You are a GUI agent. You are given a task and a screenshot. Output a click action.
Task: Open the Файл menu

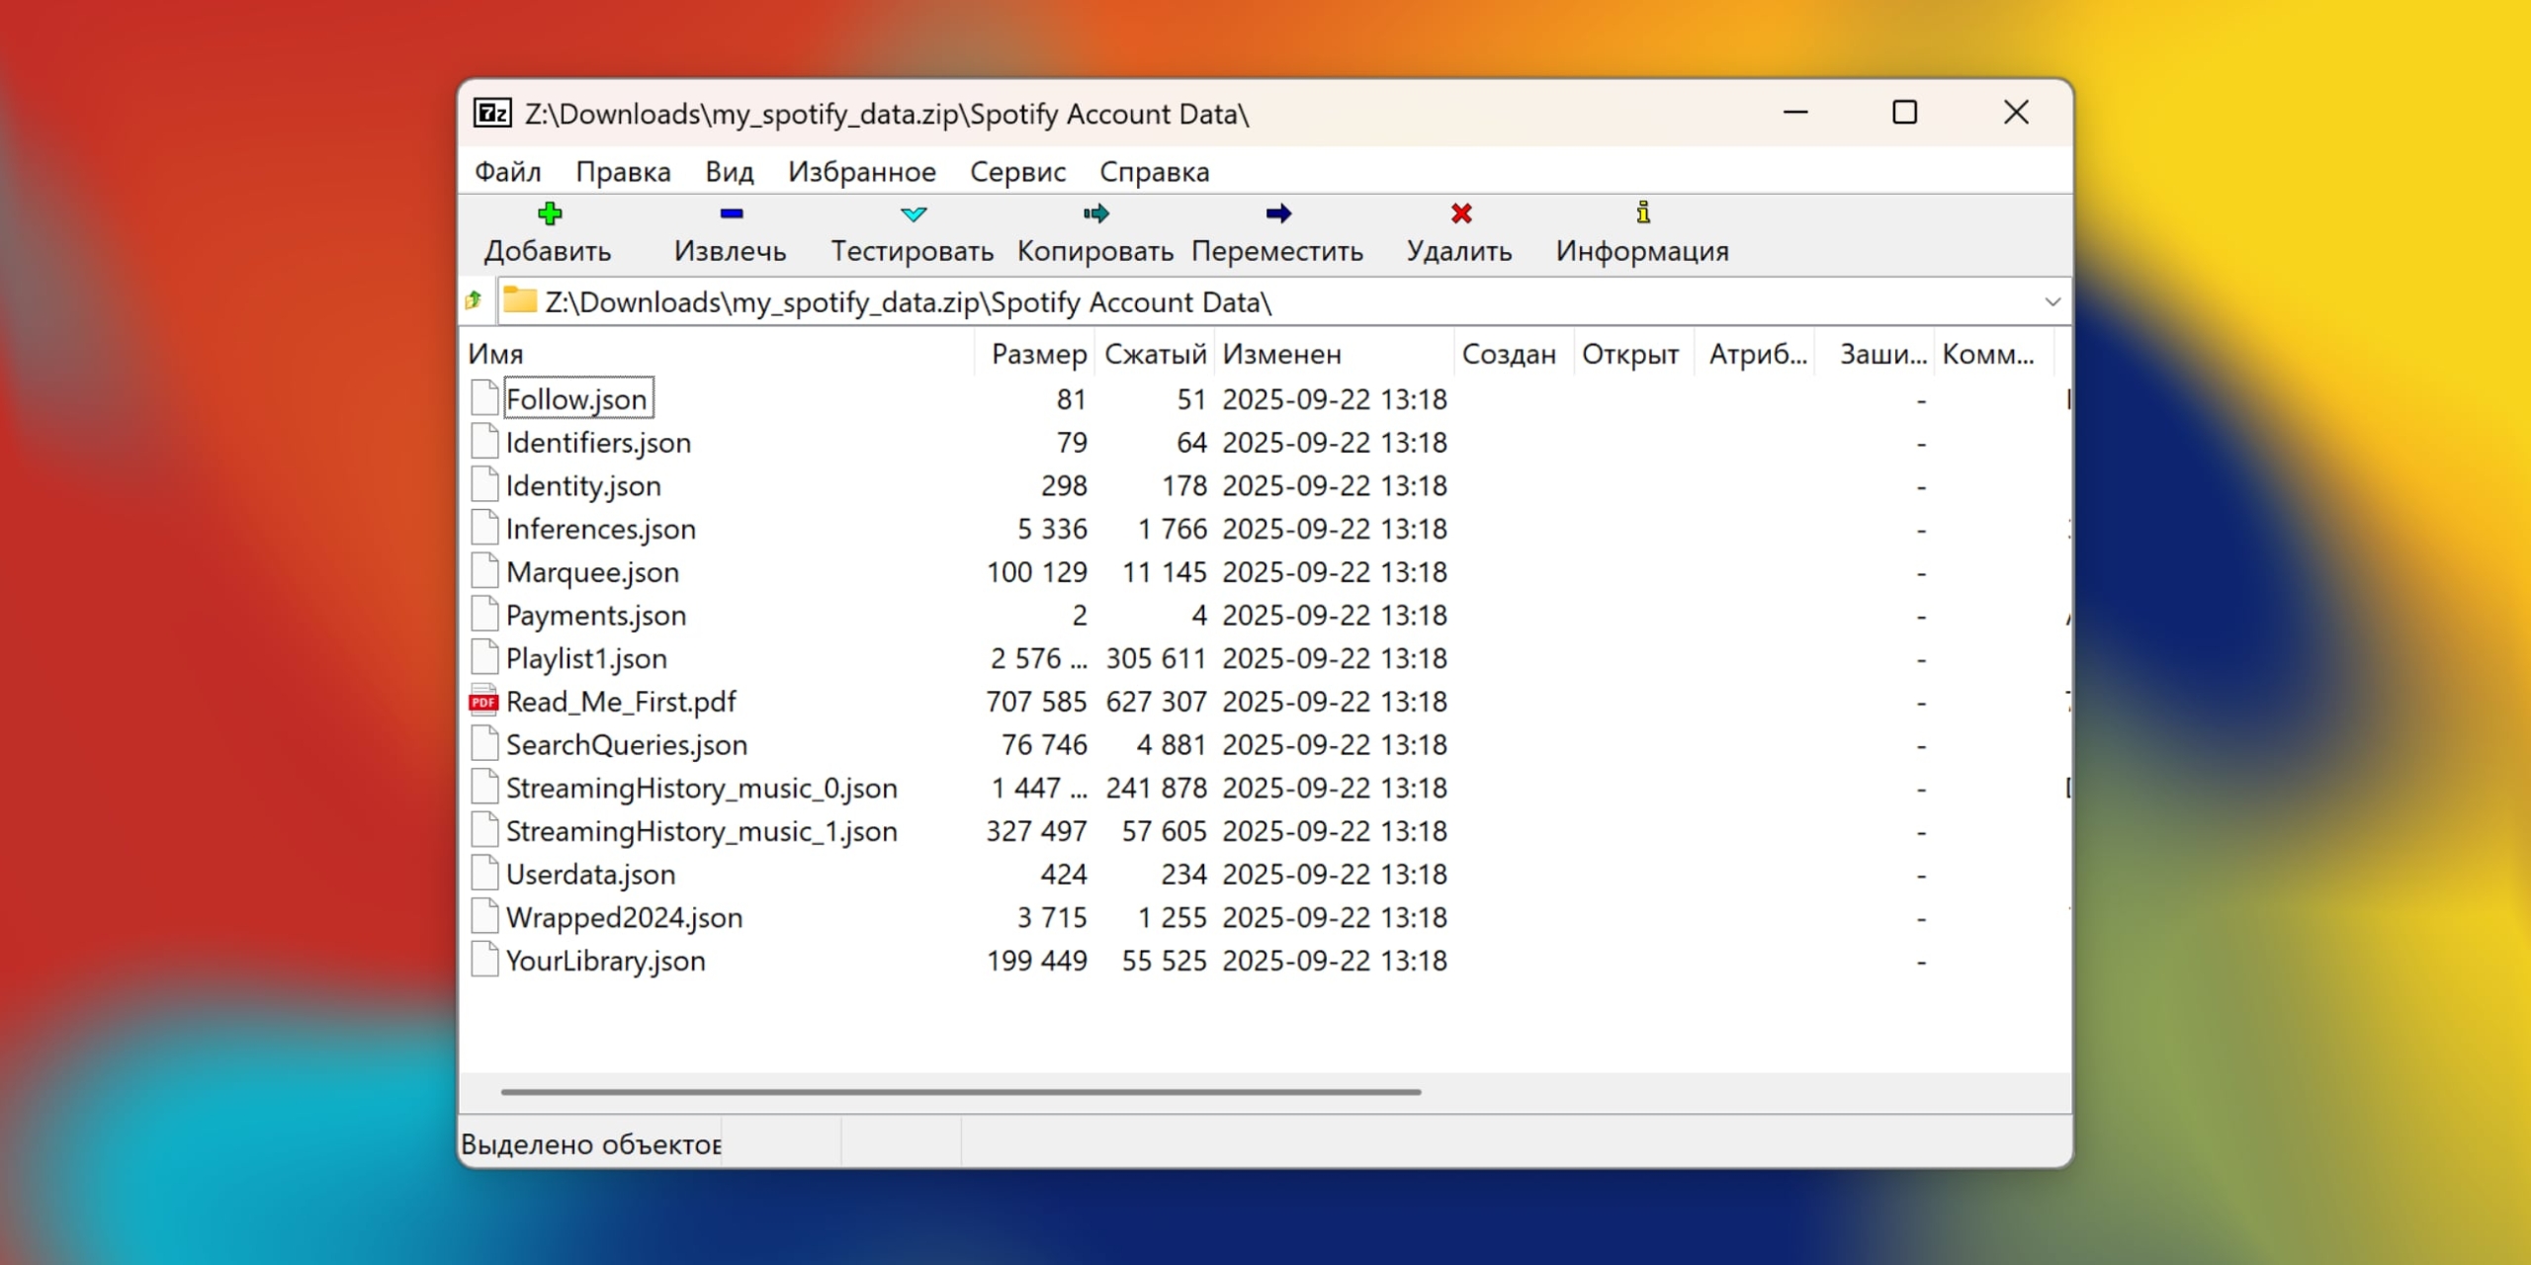click(x=507, y=171)
